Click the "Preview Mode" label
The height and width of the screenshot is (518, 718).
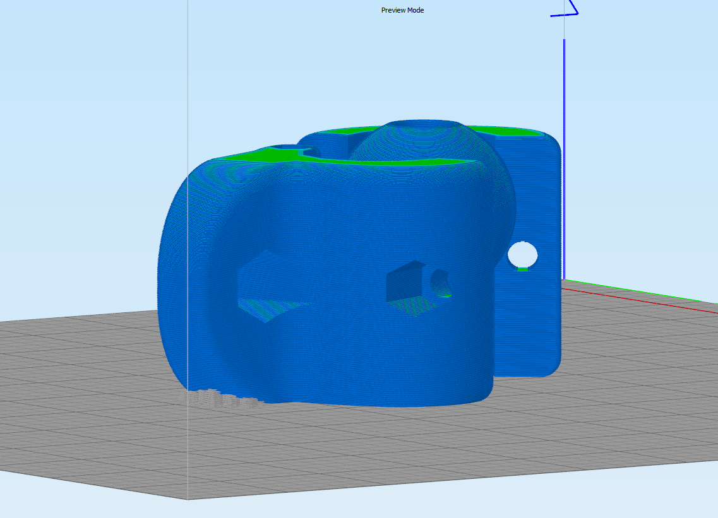(402, 10)
